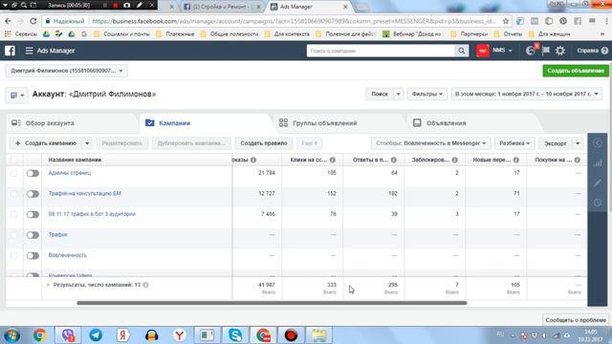Check the Трафик на консультацию row checkbox

pos(14,194)
